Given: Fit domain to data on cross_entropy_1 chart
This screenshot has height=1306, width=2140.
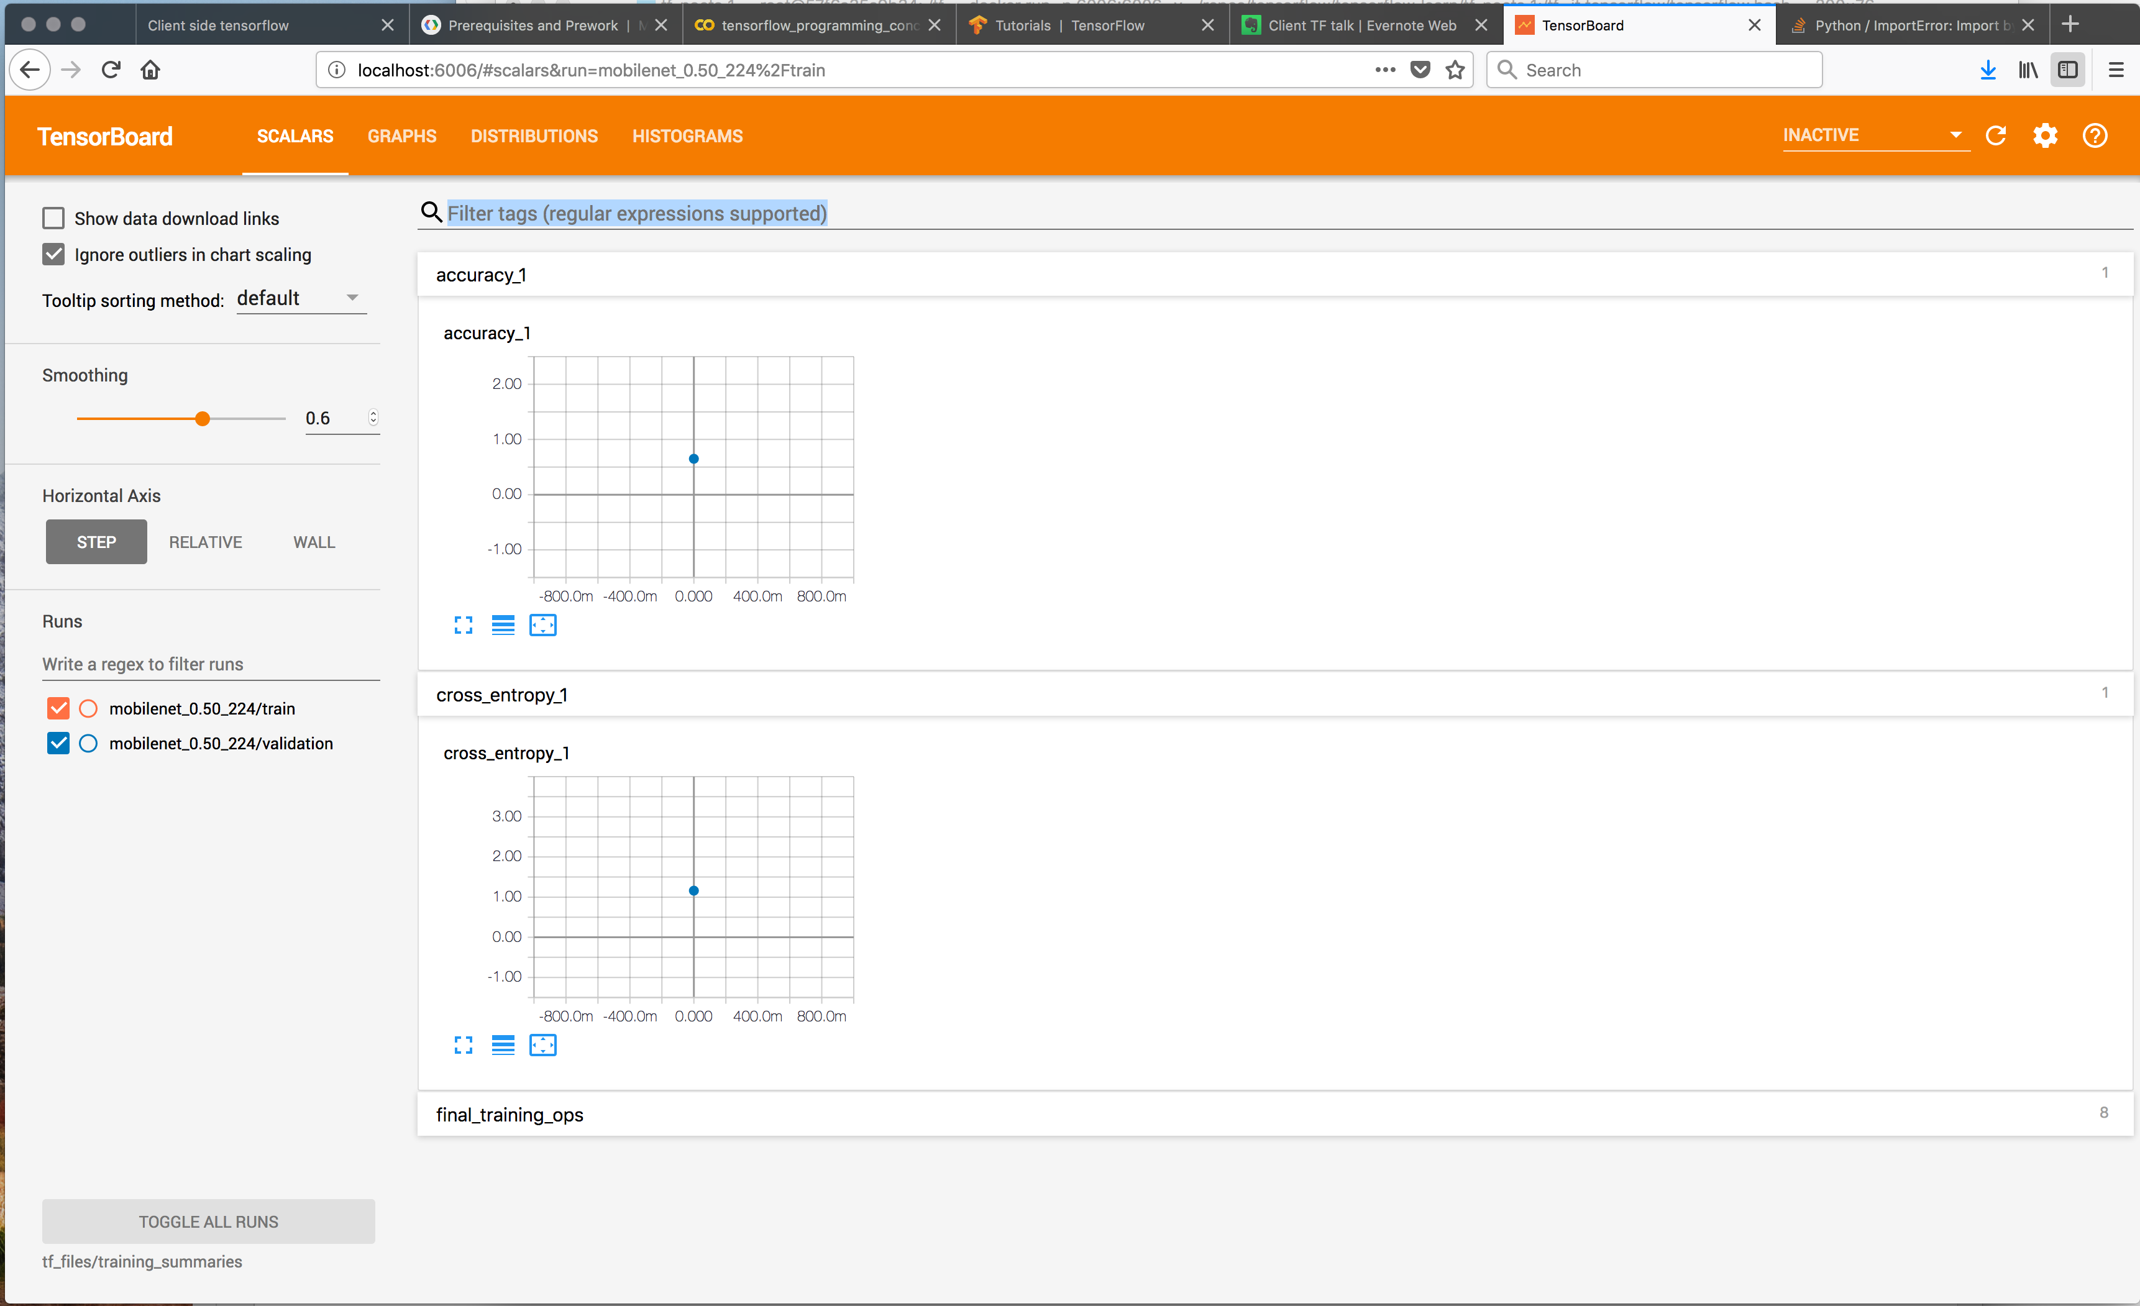Looking at the screenshot, I should coord(543,1044).
